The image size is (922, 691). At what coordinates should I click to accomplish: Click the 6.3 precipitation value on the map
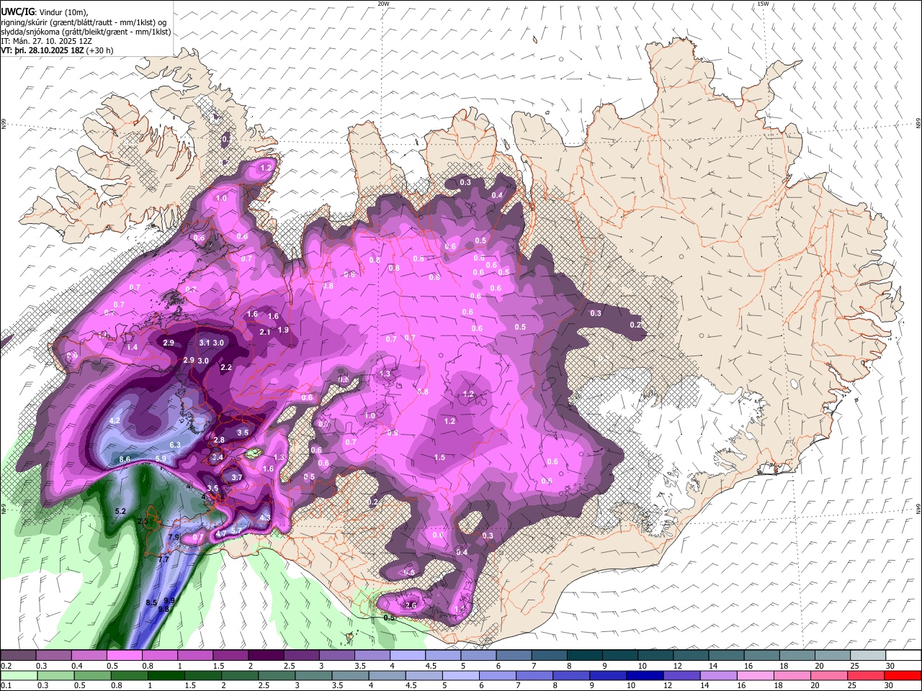tap(175, 446)
